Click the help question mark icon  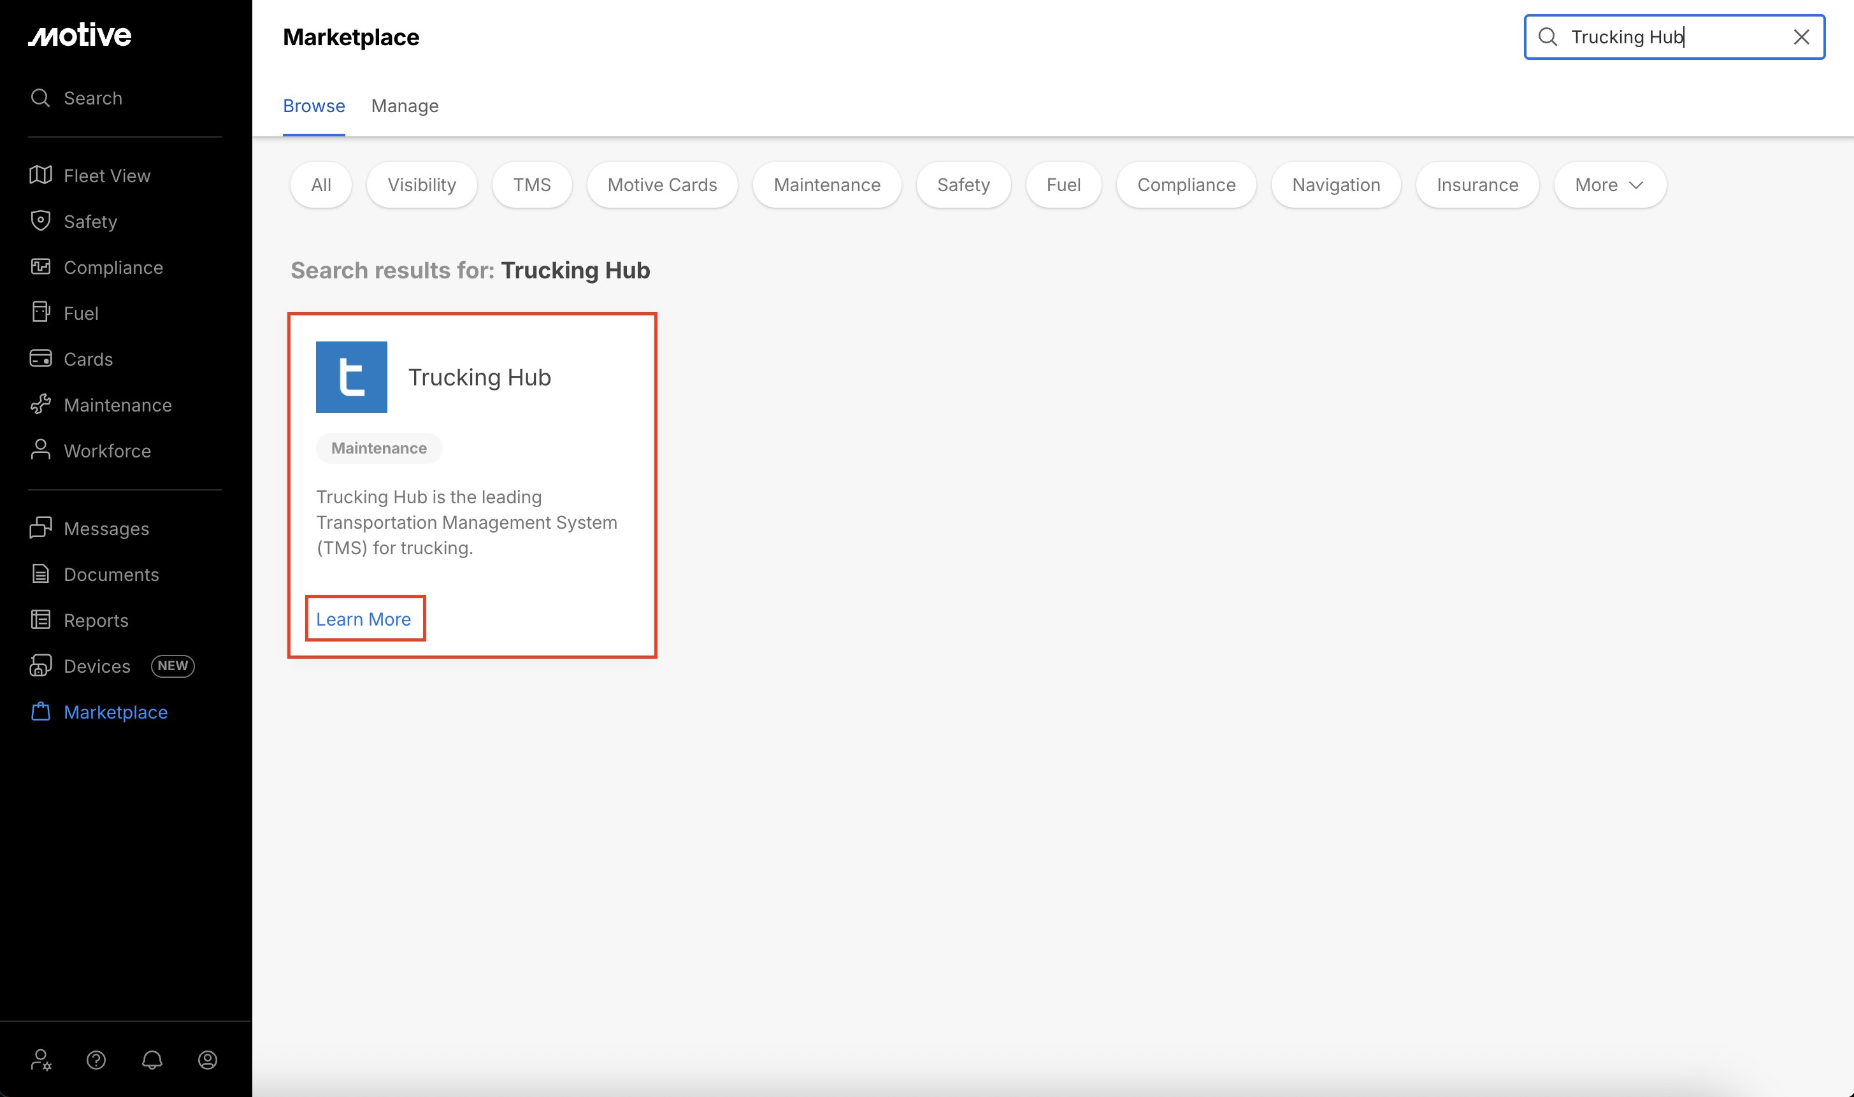(x=96, y=1060)
